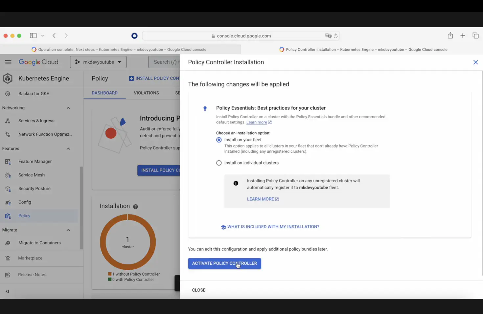Open the Learn more link under Policy Essentials
The width and height of the screenshot is (483, 314).
[x=259, y=123]
